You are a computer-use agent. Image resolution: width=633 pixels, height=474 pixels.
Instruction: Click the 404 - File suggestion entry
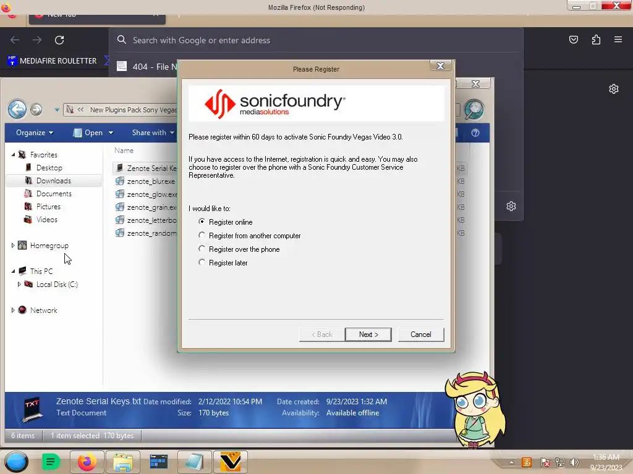[x=147, y=67]
